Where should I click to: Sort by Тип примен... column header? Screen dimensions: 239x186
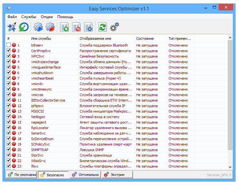180,38
